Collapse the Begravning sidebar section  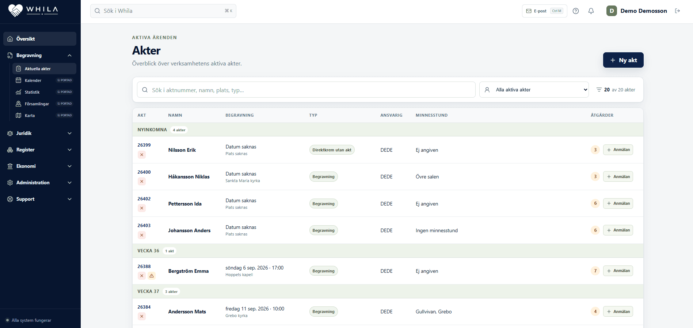click(69, 56)
